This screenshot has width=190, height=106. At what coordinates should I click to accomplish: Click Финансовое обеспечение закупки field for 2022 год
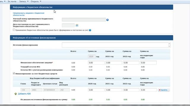pos(131,63)
